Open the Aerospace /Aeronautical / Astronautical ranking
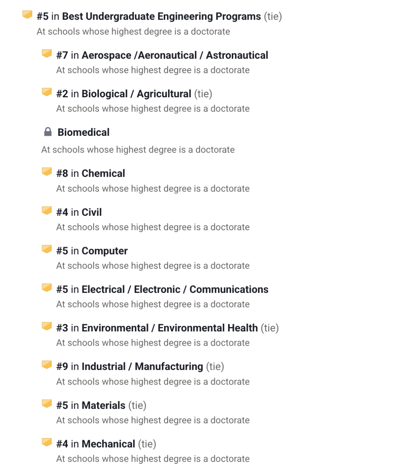This screenshot has height=464, width=393. tap(175, 55)
